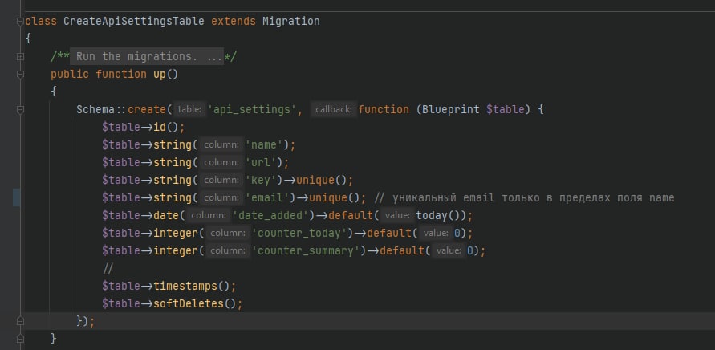Collapse the up() function fold marker
Image resolution: width=715 pixels, height=350 pixels.
(20, 75)
